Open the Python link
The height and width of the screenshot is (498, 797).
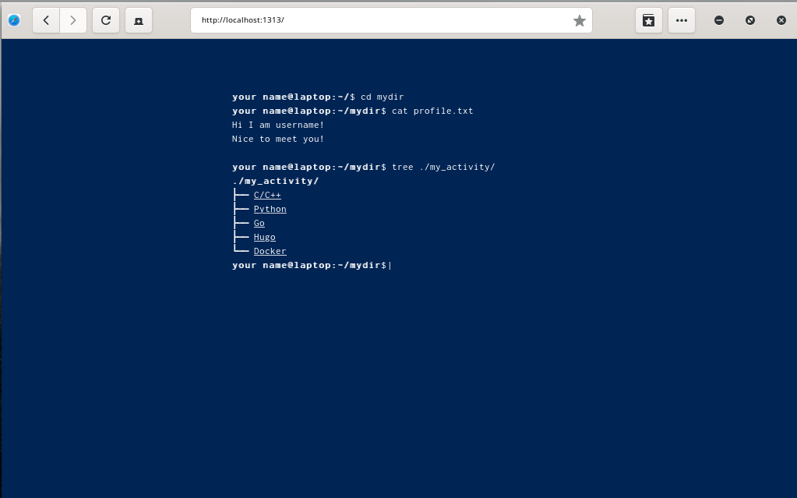[270, 209]
